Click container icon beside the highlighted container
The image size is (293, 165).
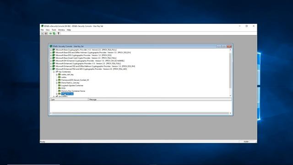point(60,93)
